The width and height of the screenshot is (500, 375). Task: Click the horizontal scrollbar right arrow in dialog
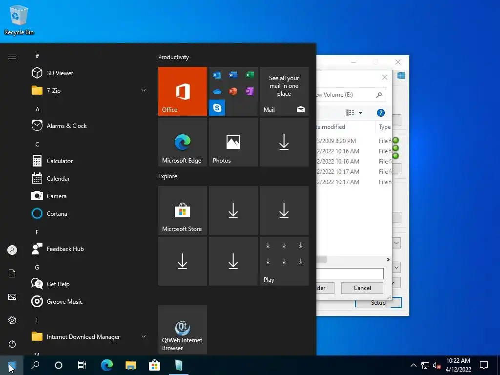pos(388,260)
